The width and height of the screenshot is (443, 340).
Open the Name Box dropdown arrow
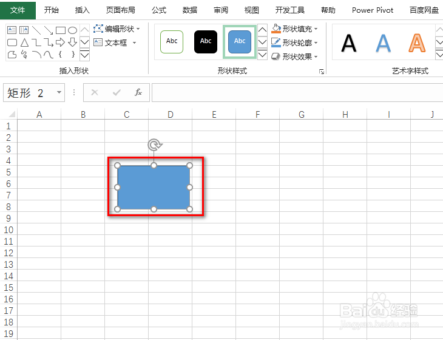click(x=59, y=92)
